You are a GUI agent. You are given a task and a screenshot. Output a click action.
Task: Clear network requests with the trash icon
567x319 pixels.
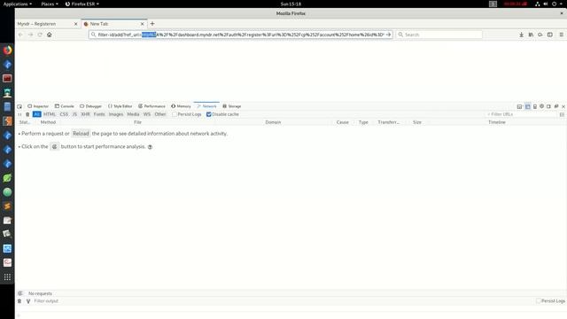[27, 114]
